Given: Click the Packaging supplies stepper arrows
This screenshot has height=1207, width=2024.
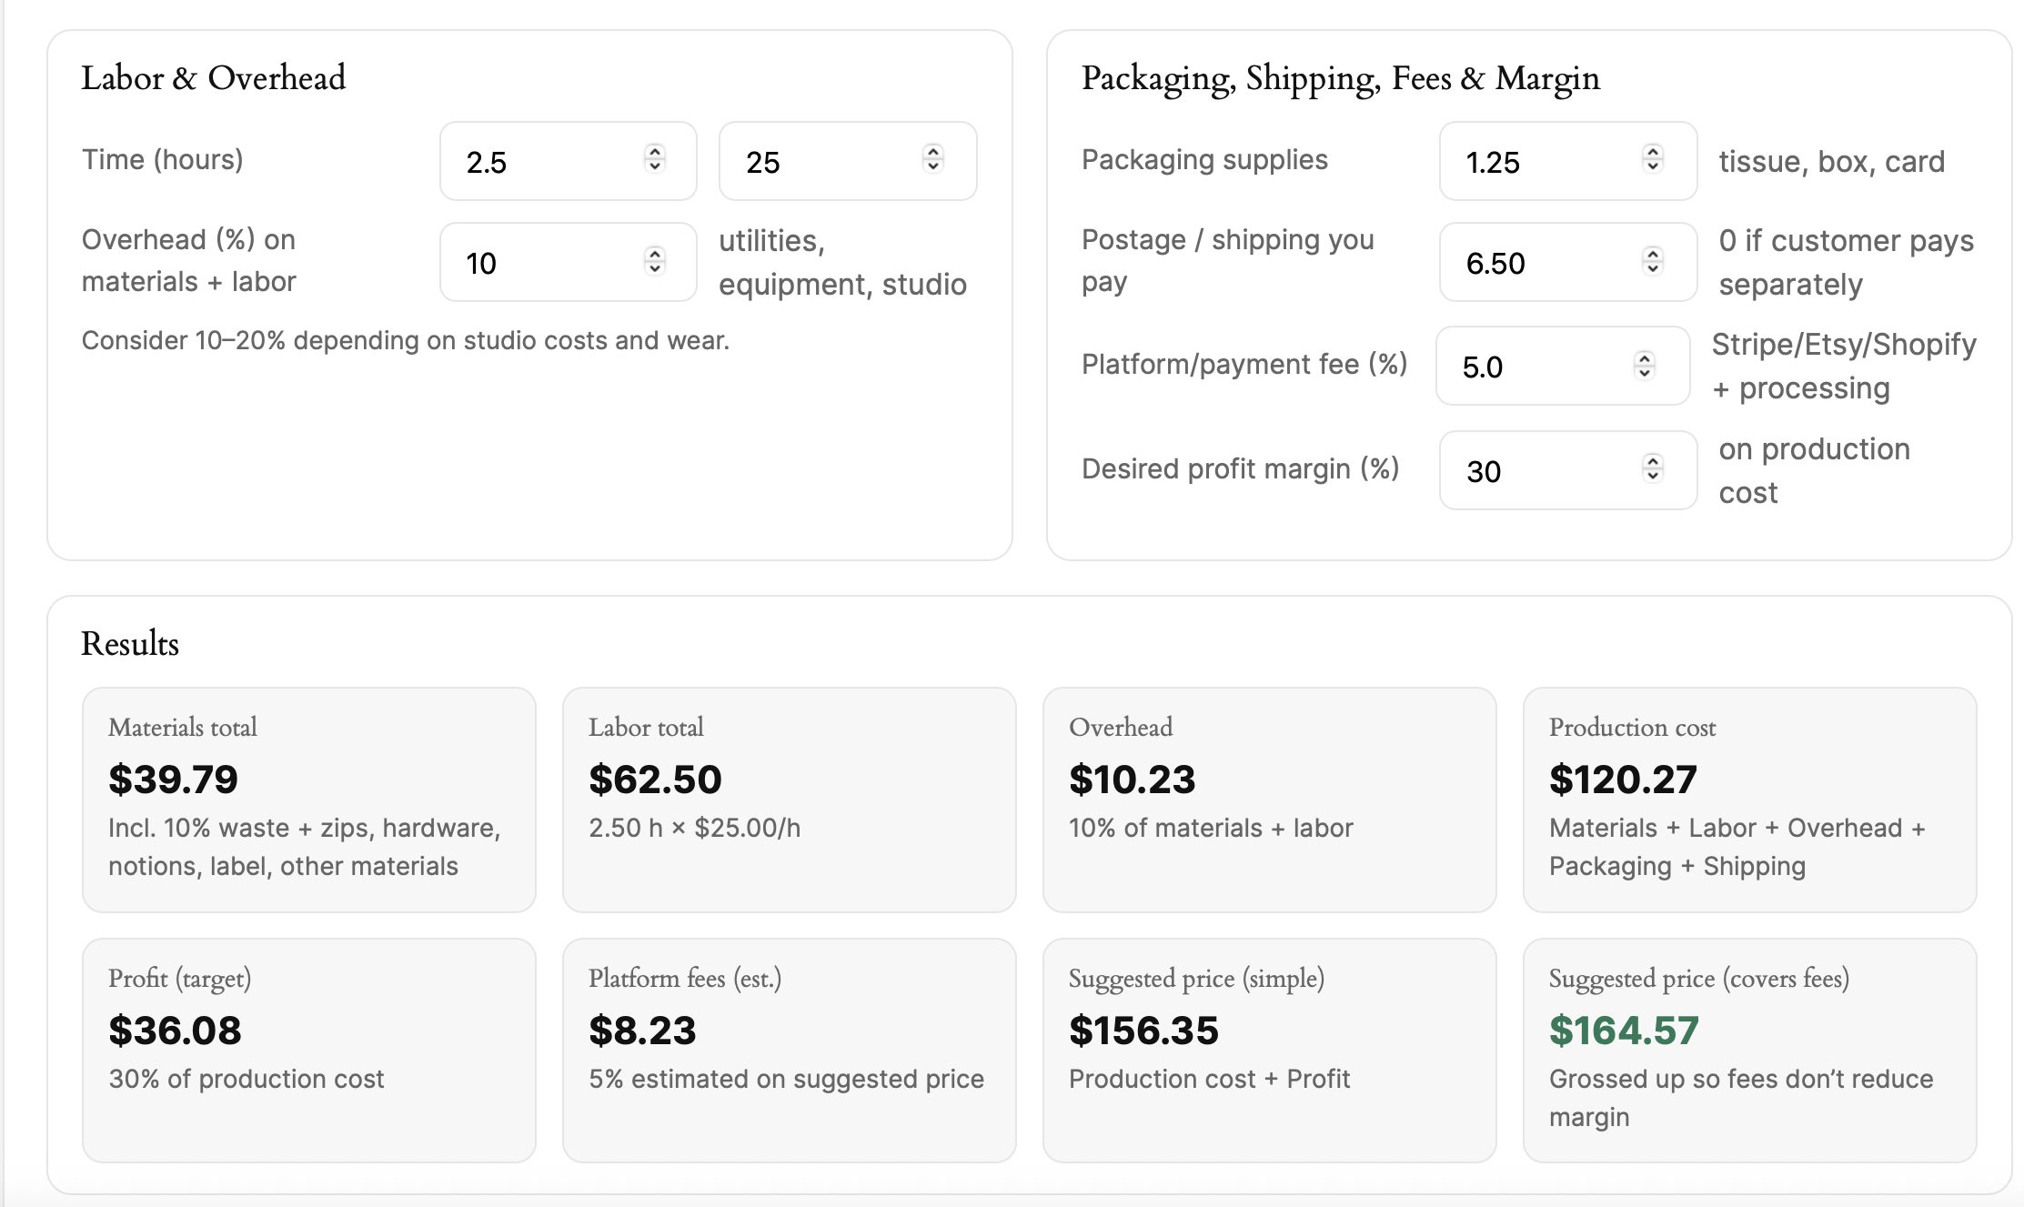Looking at the screenshot, I should click(1653, 159).
